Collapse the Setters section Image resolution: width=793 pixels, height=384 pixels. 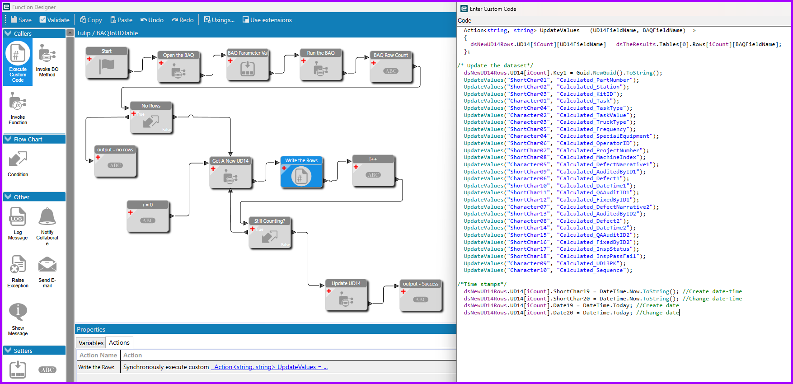(x=8, y=351)
